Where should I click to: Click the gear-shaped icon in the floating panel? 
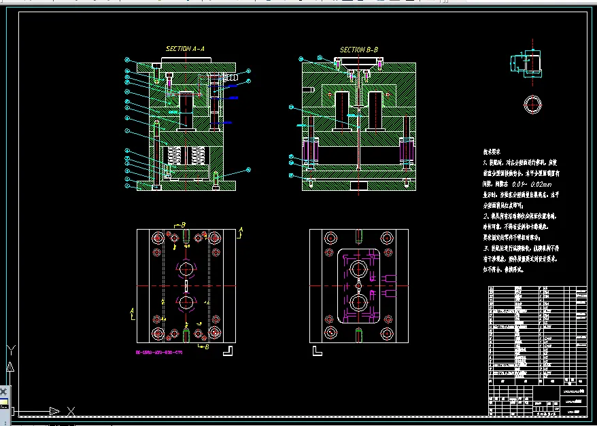[x=3, y=392]
